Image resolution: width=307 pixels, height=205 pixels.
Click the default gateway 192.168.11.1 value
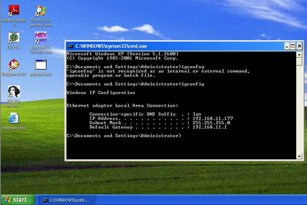pyautogui.click(x=210, y=127)
